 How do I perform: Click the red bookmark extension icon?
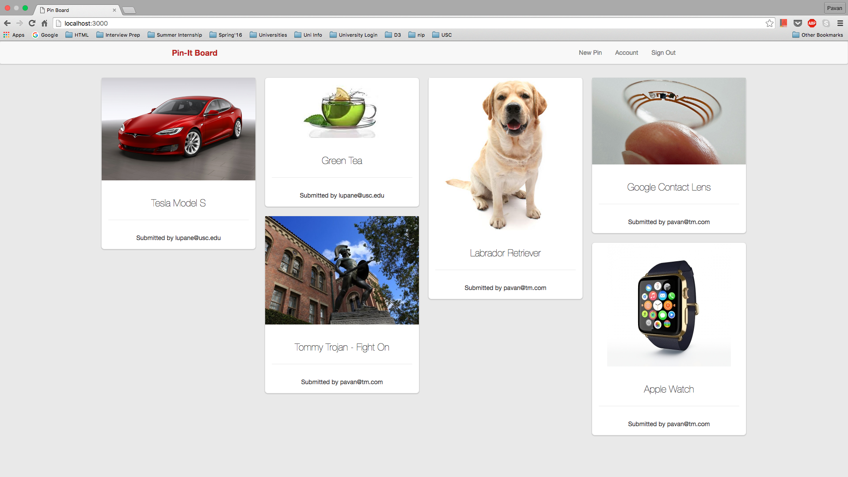[x=783, y=23]
